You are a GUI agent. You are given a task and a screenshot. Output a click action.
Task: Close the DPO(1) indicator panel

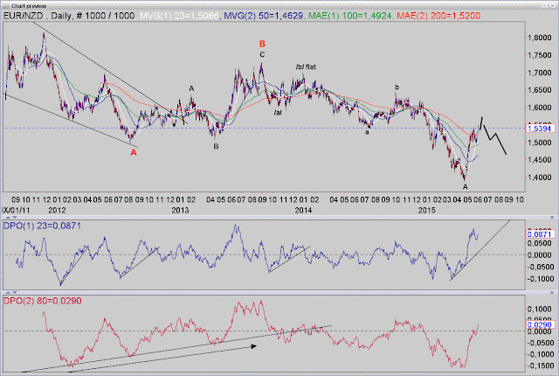pos(552,217)
